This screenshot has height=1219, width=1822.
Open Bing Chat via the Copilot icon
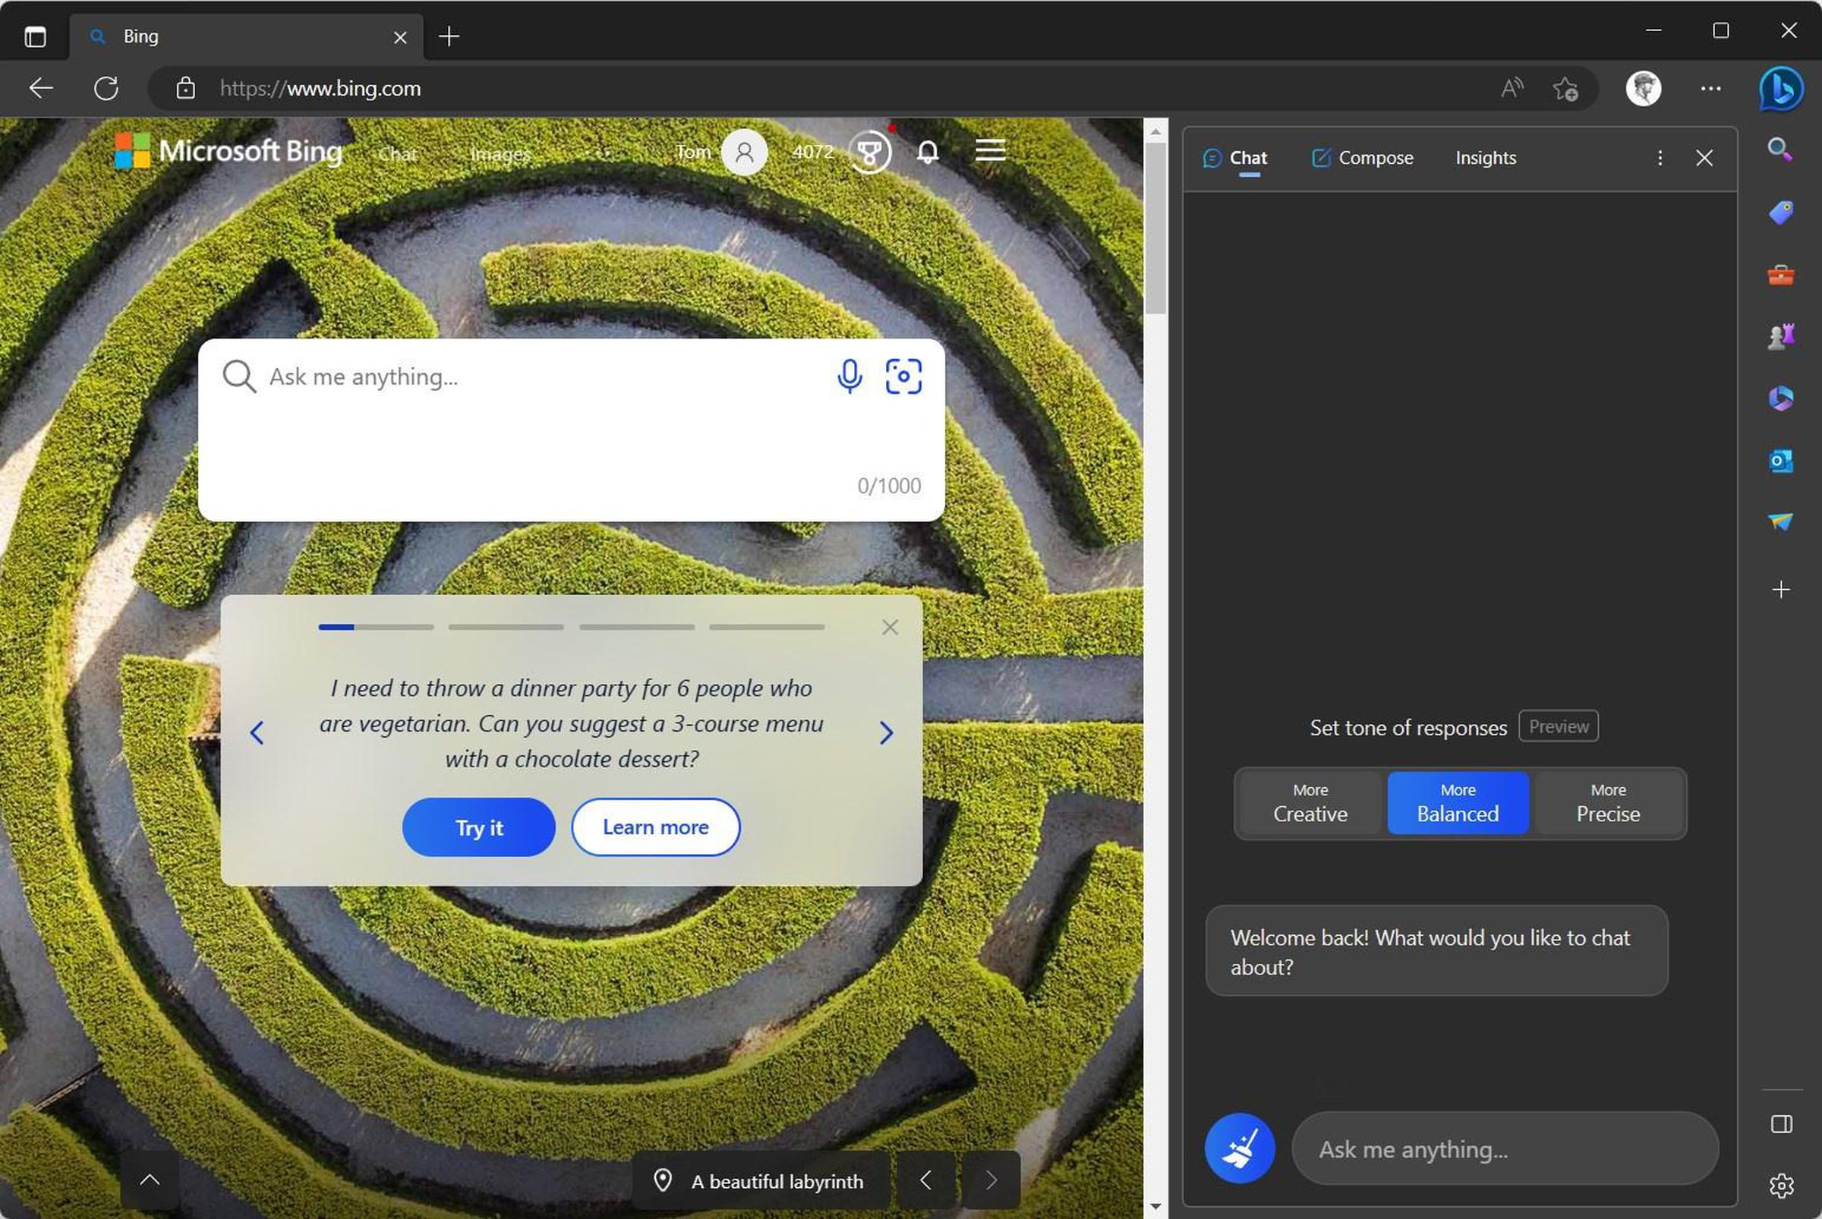[x=1781, y=89]
